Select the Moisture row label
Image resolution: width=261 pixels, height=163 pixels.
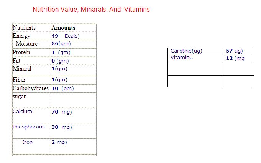coord(26,44)
